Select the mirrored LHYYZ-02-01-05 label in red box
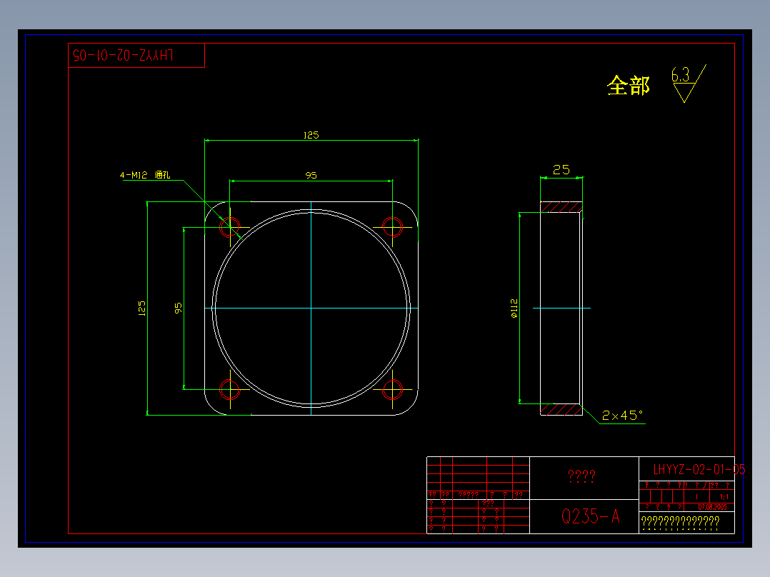This screenshot has width=770, height=577. (x=124, y=55)
